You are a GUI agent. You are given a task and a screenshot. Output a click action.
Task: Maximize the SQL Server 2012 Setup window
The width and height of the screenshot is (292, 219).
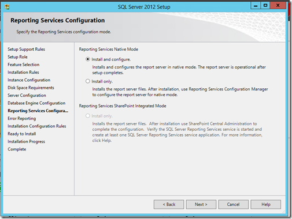[x=265, y=6]
